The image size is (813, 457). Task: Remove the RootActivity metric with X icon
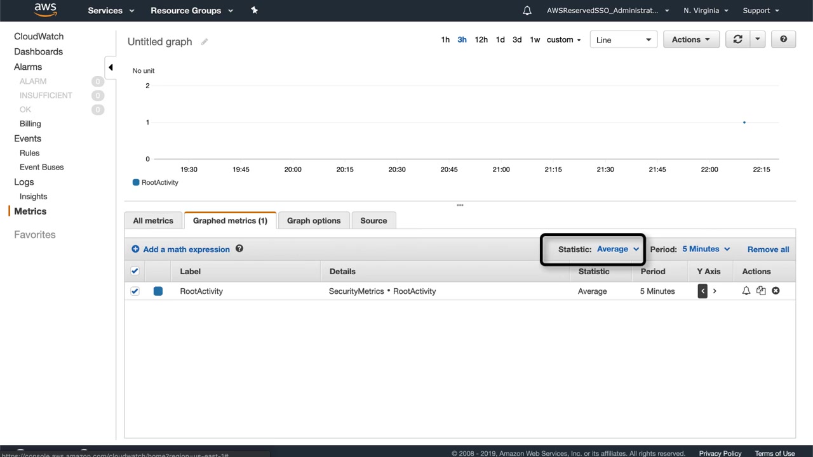coord(776,291)
